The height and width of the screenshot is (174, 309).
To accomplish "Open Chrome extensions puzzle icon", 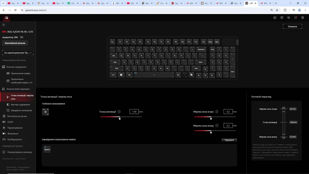I will [x=285, y=10].
